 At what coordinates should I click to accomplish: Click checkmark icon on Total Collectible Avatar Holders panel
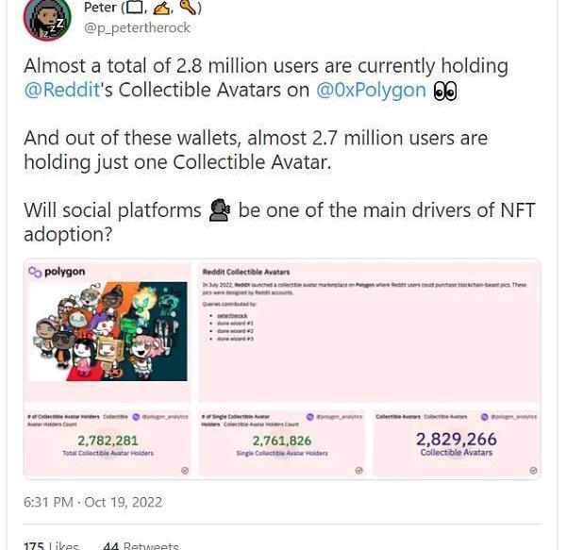tap(184, 470)
